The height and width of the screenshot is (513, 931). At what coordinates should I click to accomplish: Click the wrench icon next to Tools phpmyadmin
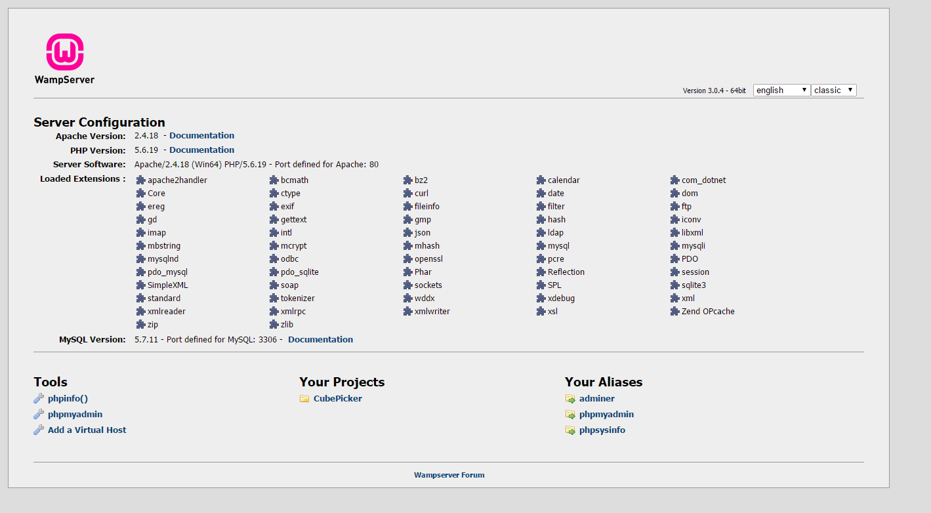tap(39, 414)
